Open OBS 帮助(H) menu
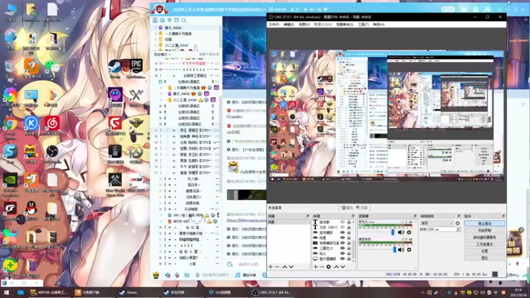530x298 pixels. [x=378, y=25]
